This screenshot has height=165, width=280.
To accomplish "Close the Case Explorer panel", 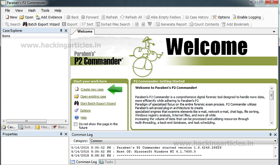I will tap(66, 31).
